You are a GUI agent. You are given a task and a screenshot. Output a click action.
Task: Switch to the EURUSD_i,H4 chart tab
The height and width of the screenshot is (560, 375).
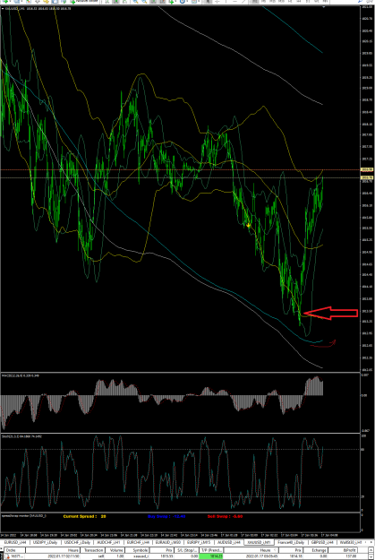(x=15, y=542)
